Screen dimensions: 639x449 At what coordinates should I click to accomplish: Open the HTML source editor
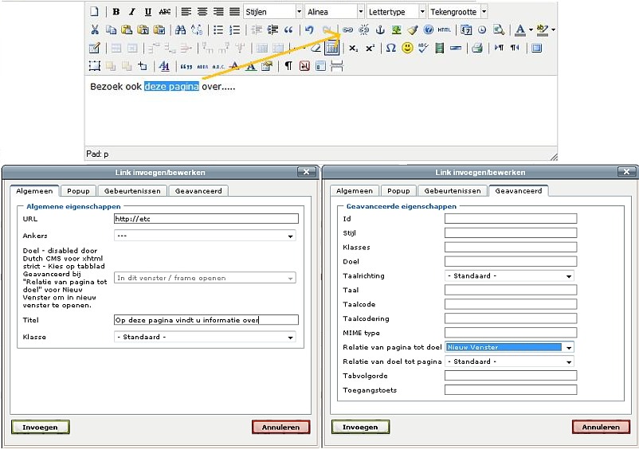pos(445,29)
